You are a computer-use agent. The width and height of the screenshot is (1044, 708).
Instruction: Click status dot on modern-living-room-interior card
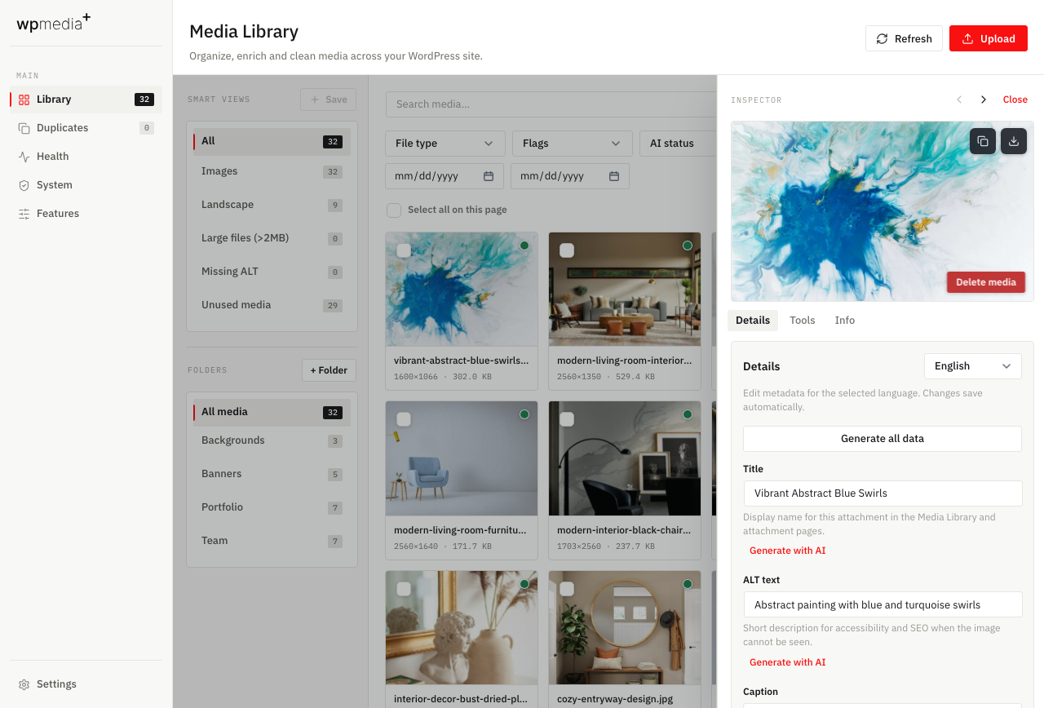tap(688, 246)
